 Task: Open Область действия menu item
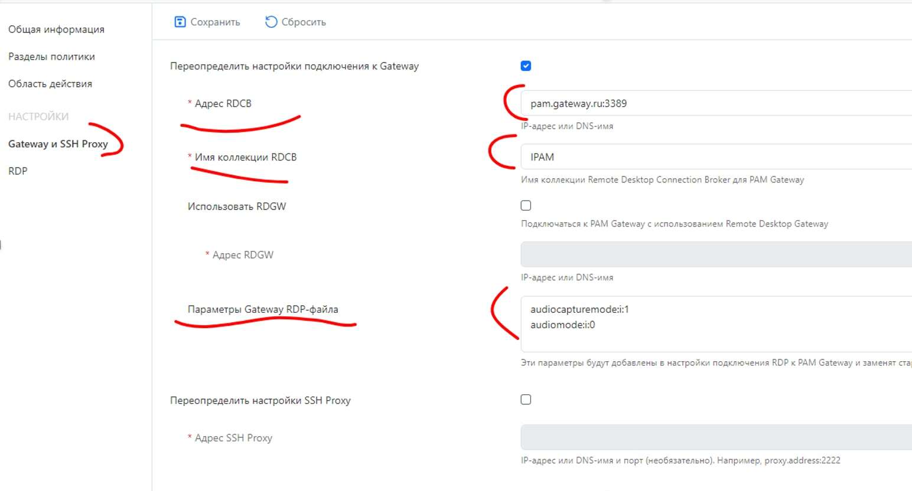[50, 84]
